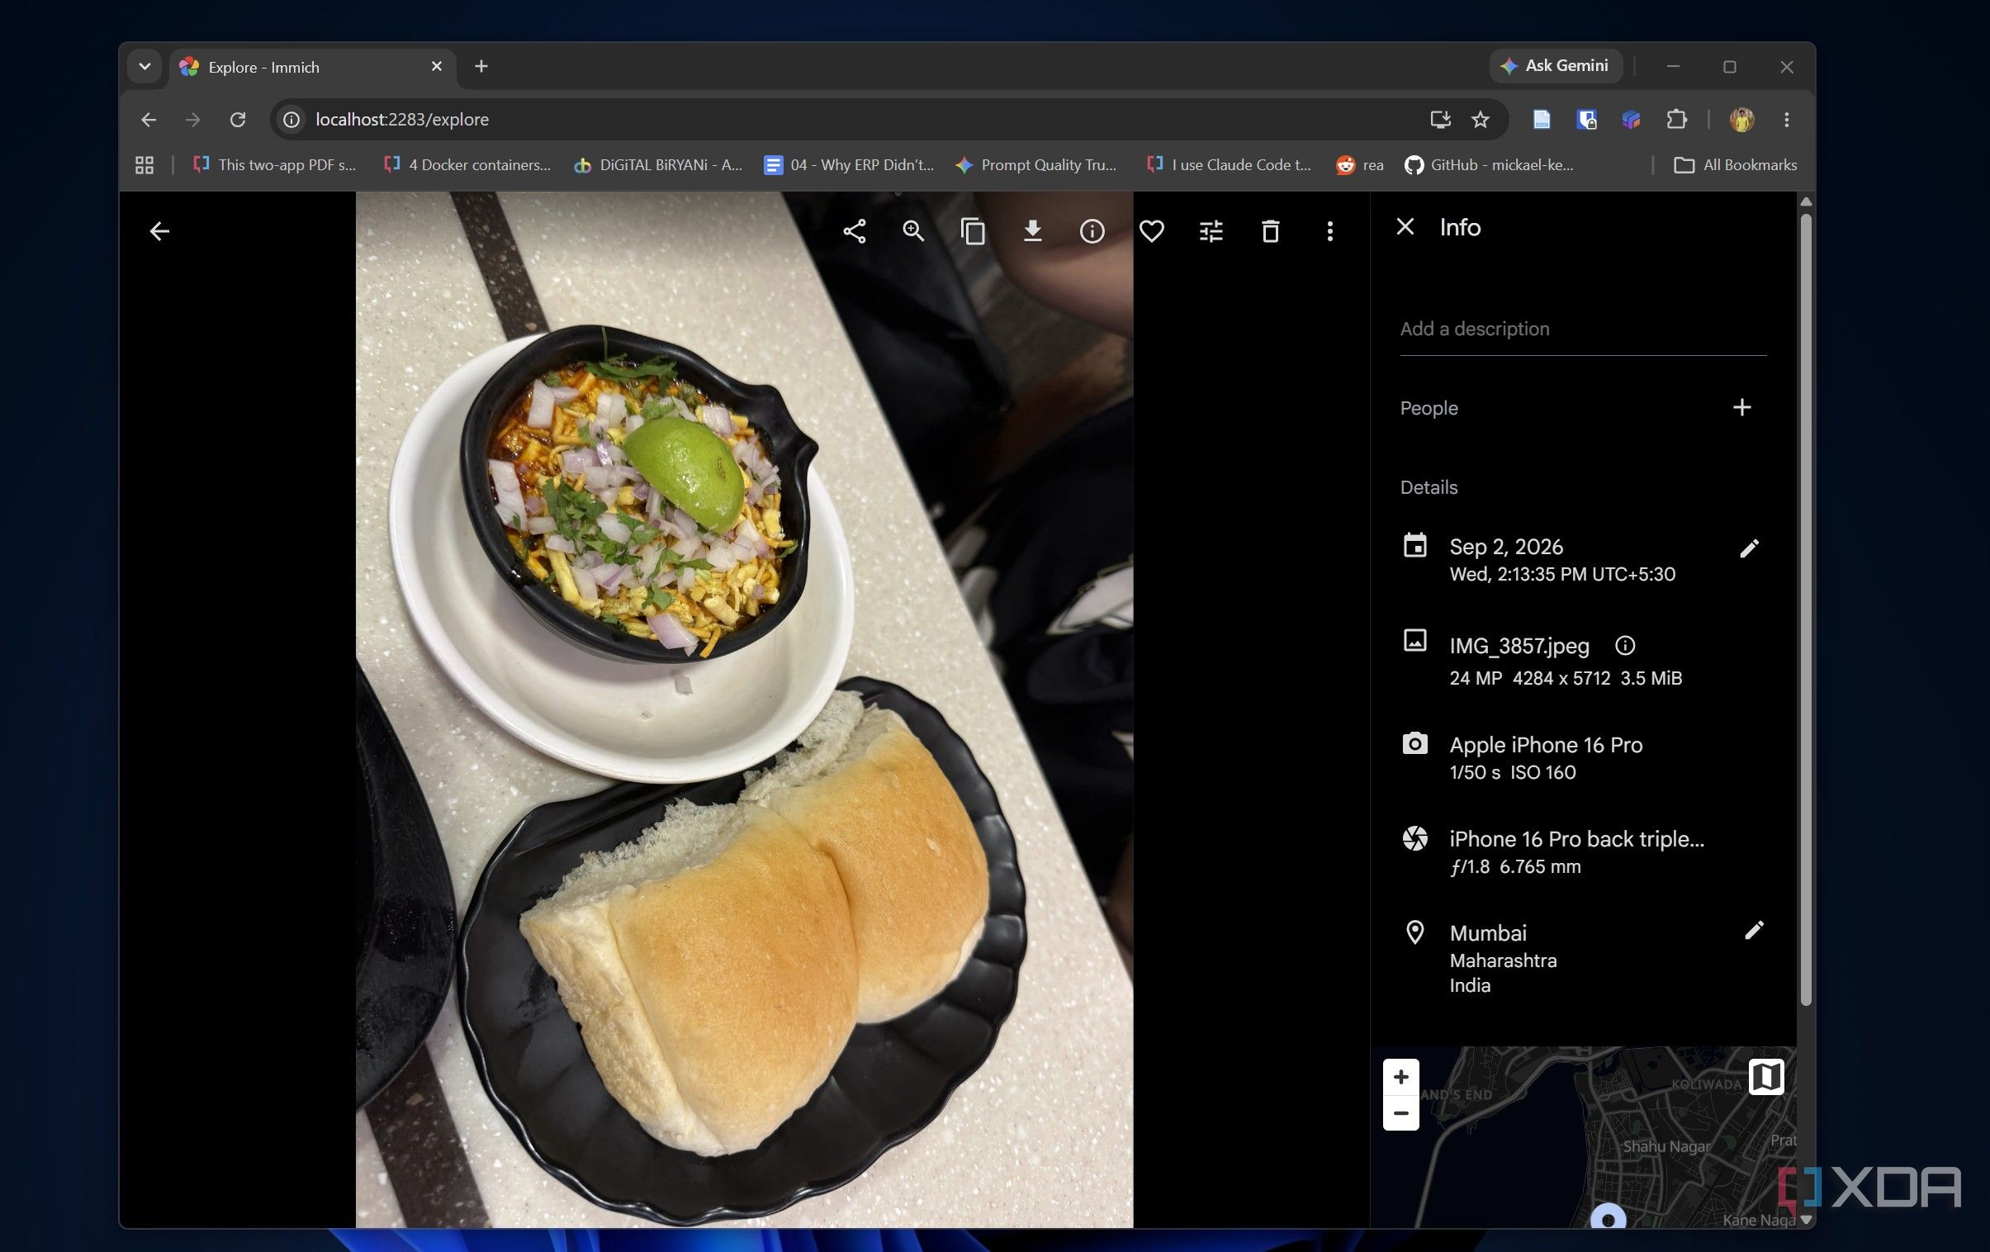The width and height of the screenshot is (1990, 1252).
Task: View site information for localhost
Action: pos(291,120)
